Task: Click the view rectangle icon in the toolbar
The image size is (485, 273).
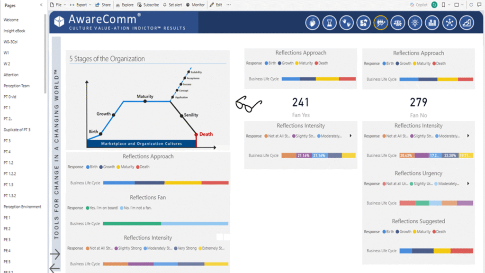Action: (x=457, y=5)
